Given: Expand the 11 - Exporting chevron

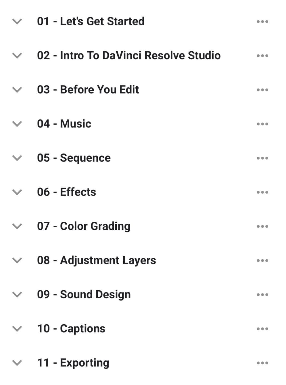Looking at the screenshot, I should [17, 363].
